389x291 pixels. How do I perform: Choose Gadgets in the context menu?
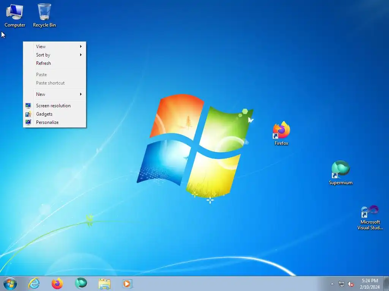(x=55, y=114)
